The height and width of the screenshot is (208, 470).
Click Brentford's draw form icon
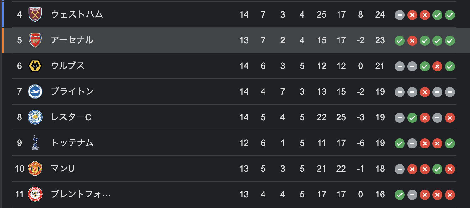click(412, 195)
